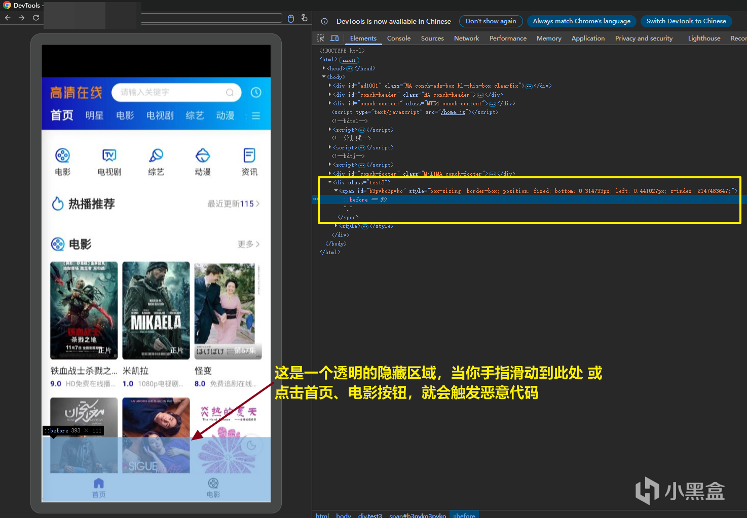Select the inspect element tool in DevTools

point(320,38)
